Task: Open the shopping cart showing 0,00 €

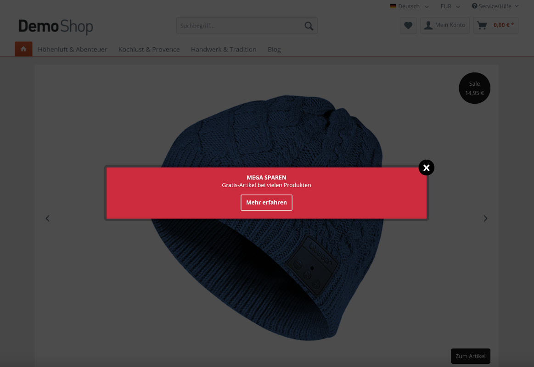Action: tap(495, 26)
